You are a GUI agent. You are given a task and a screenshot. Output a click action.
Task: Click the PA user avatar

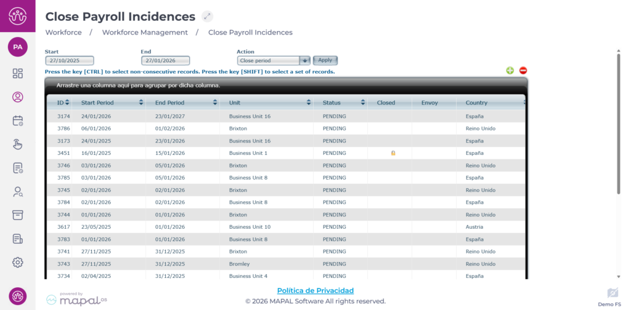tap(18, 47)
